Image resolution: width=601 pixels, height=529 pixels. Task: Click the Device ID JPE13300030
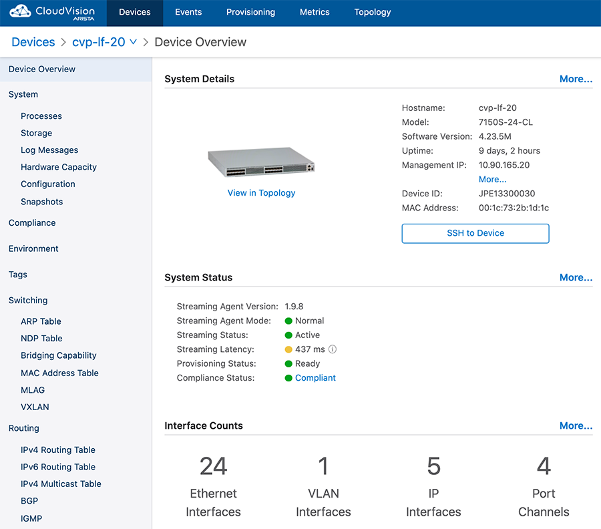point(507,194)
